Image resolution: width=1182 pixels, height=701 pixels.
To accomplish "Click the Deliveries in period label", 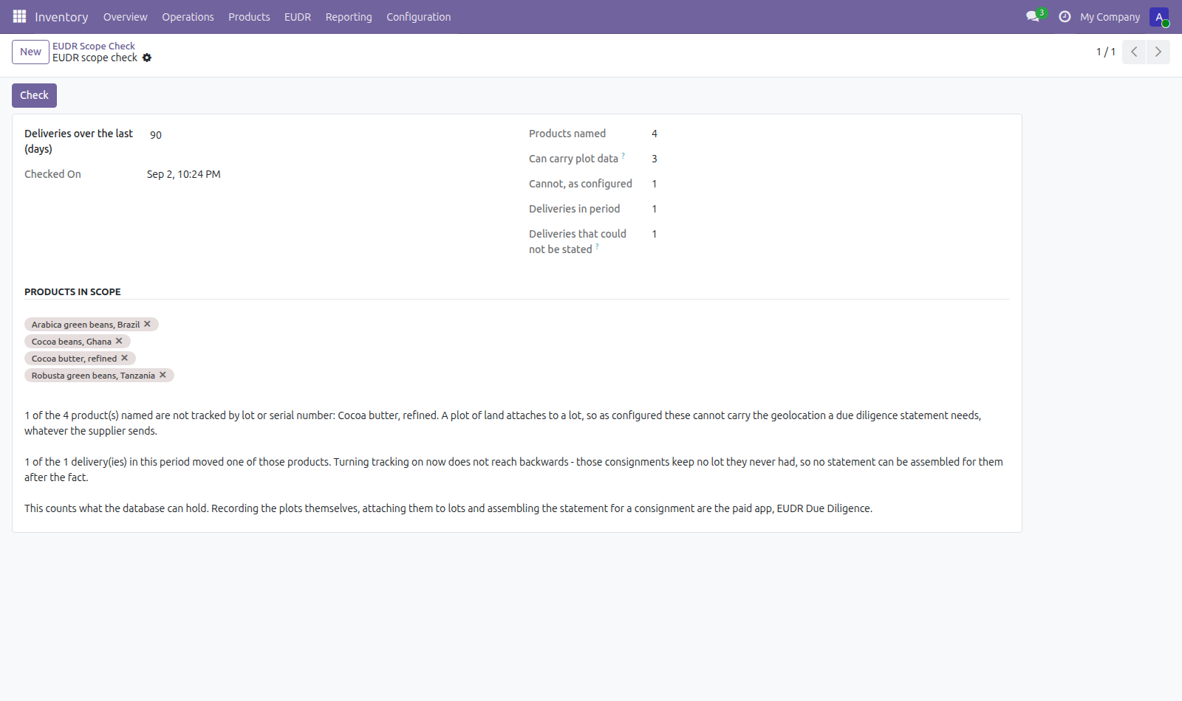I will point(575,209).
